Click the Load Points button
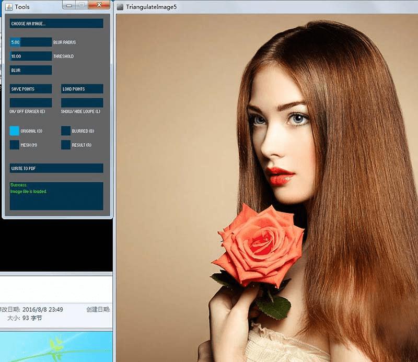The height and width of the screenshot is (362, 418). point(82,89)
